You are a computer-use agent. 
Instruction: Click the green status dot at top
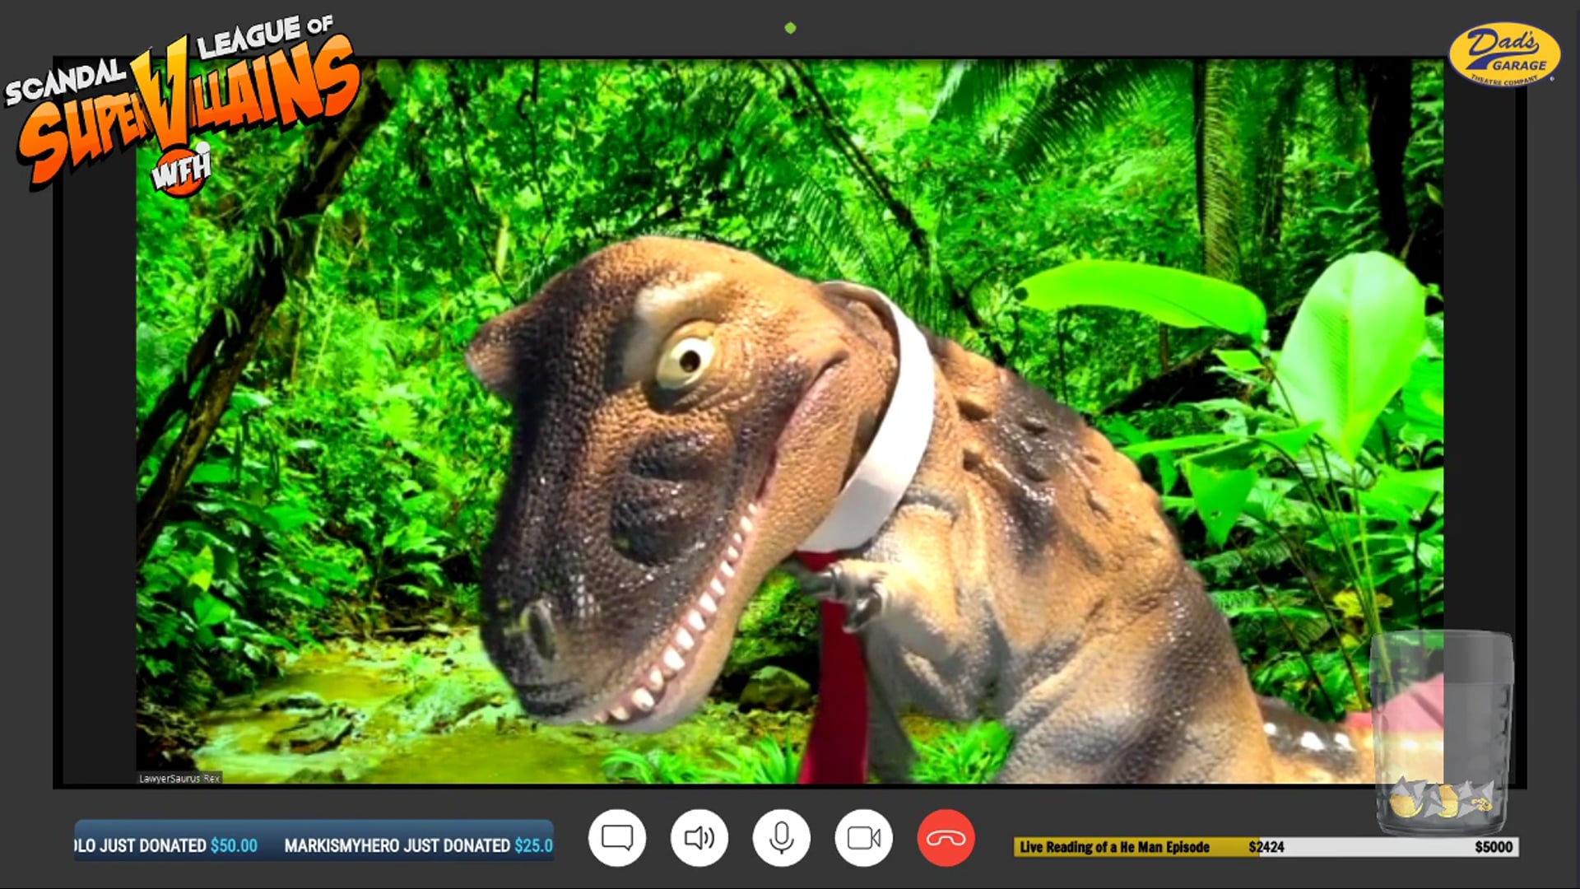pyautogui.click(x=790, y=28)
